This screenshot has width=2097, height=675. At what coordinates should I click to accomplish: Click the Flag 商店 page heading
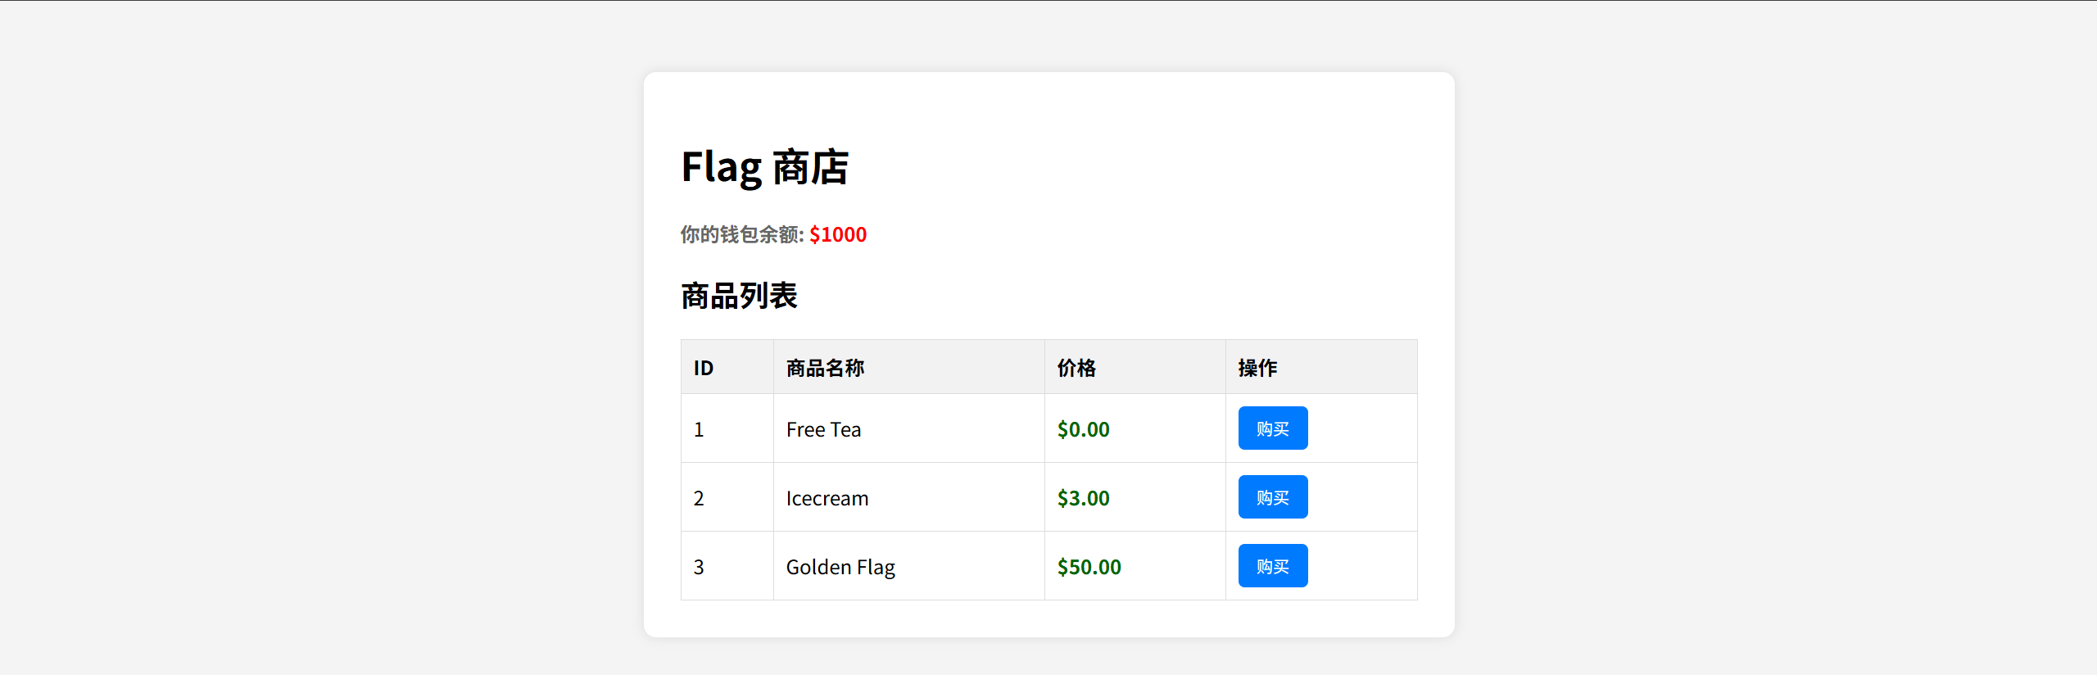(x=765, y=168)
